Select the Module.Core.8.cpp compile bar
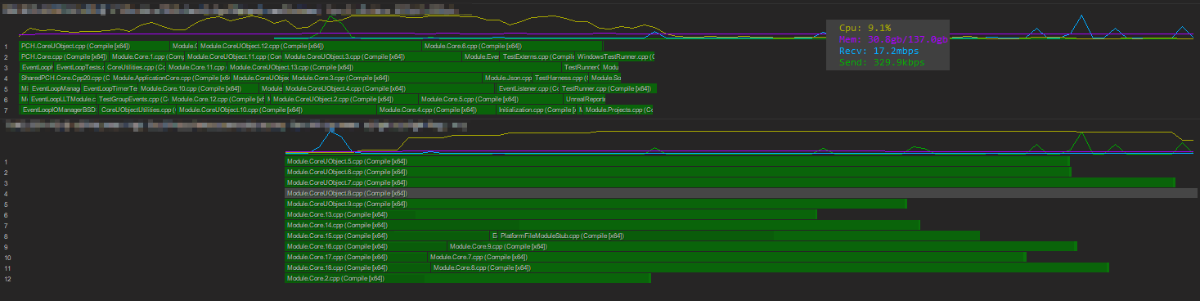 [x=770, y=267]
